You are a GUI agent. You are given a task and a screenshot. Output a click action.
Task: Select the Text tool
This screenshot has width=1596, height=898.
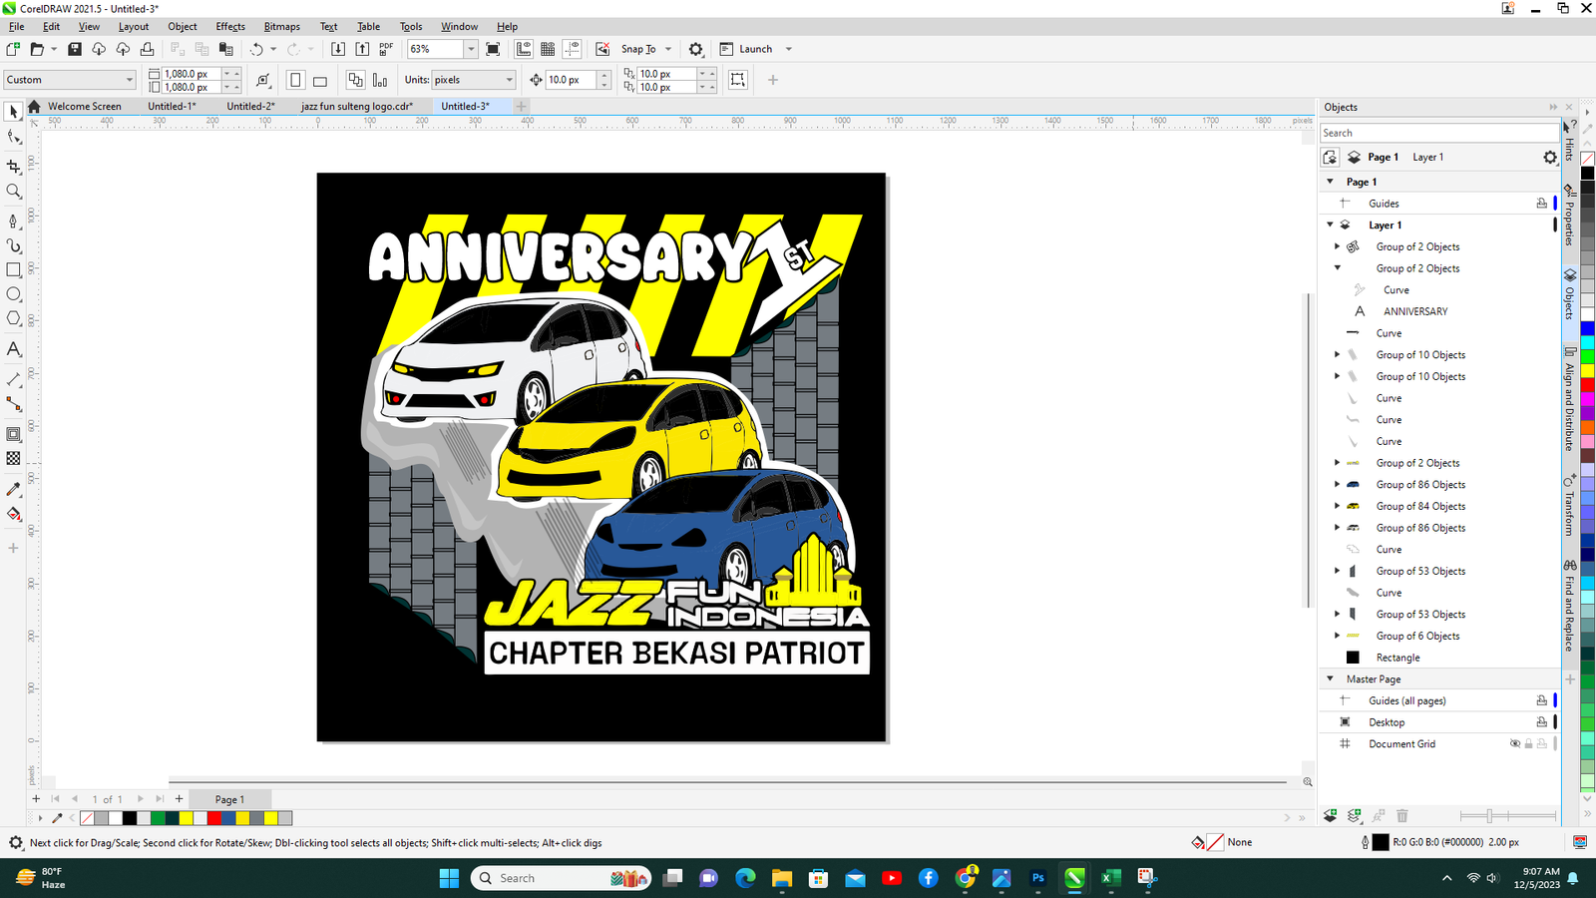pyautogui.click(x=14, y=349)
